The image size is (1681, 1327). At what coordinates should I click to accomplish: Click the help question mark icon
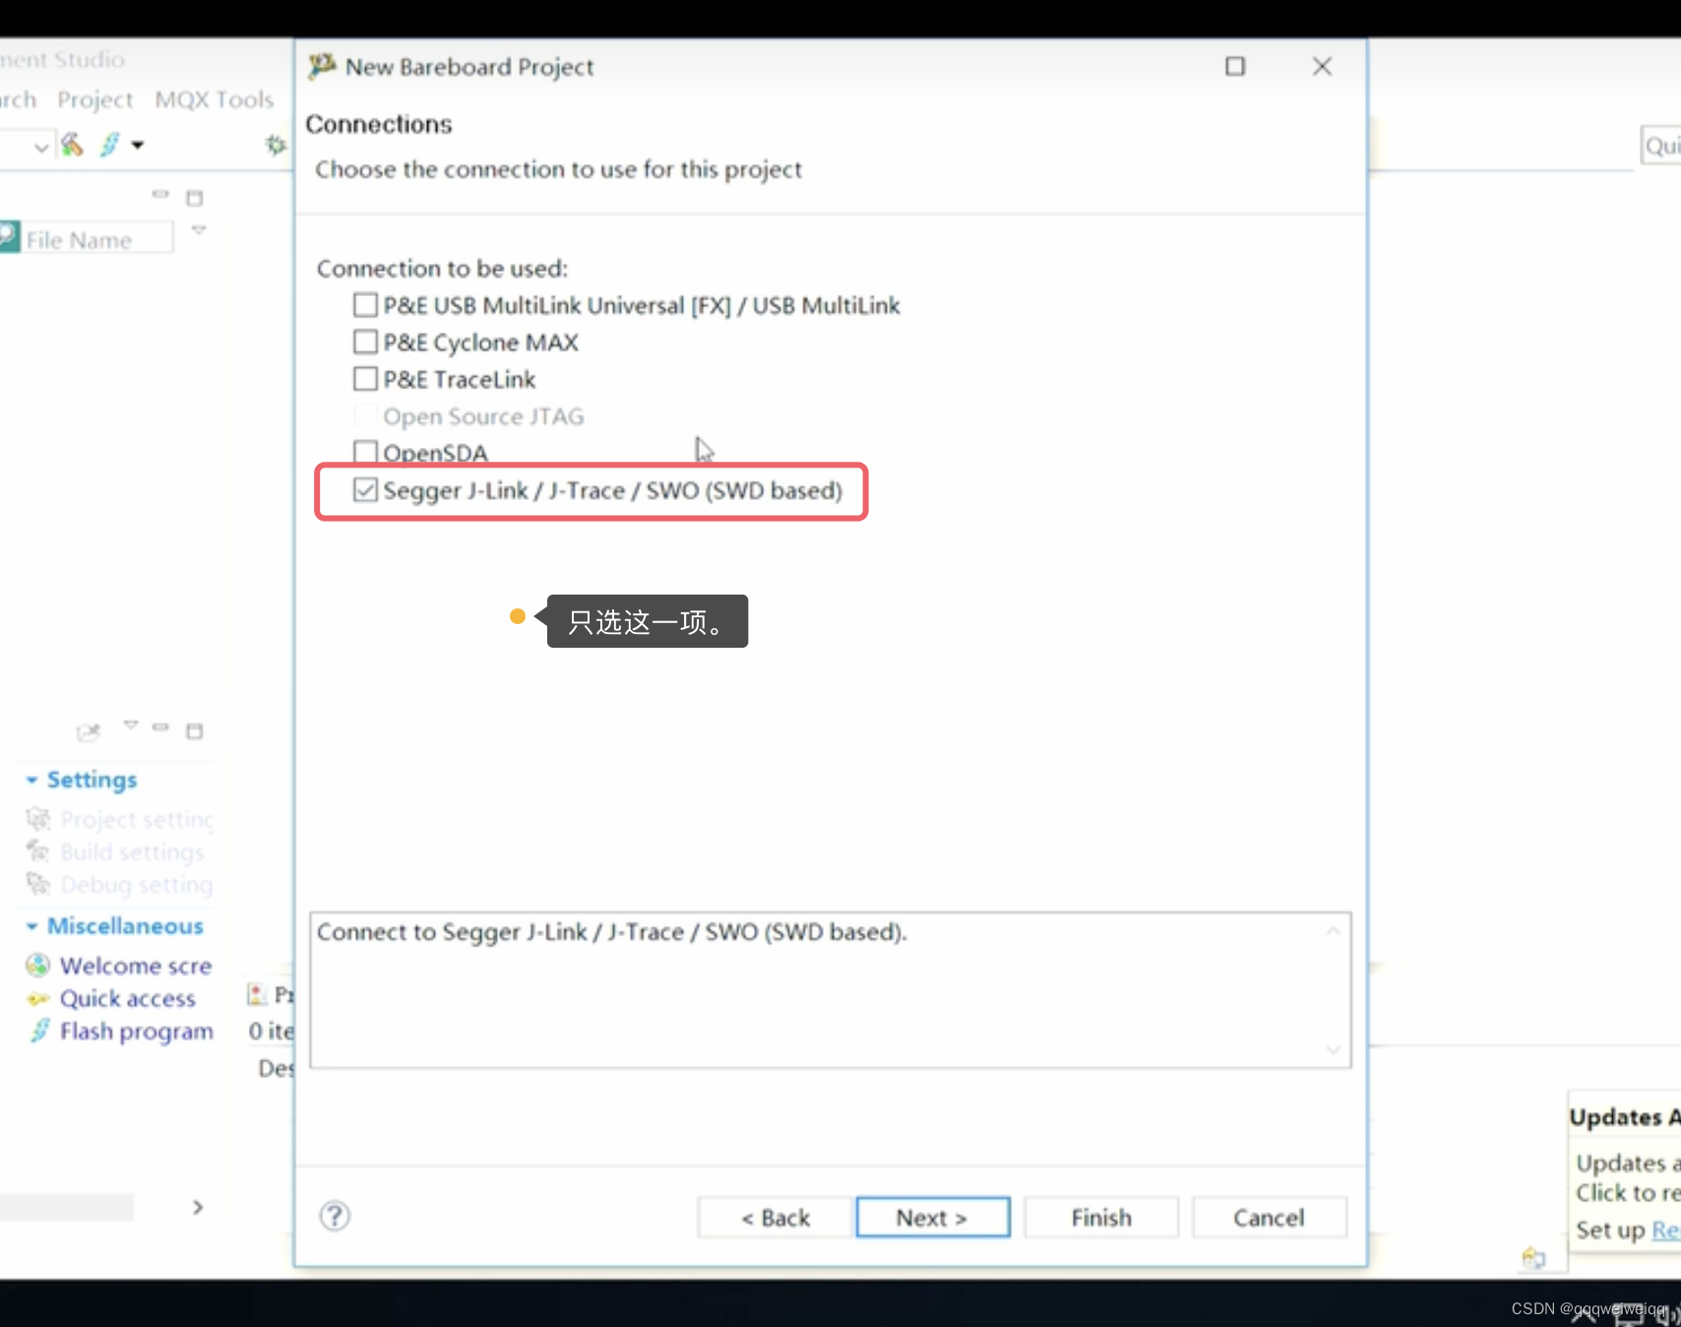coord(334,1217)
